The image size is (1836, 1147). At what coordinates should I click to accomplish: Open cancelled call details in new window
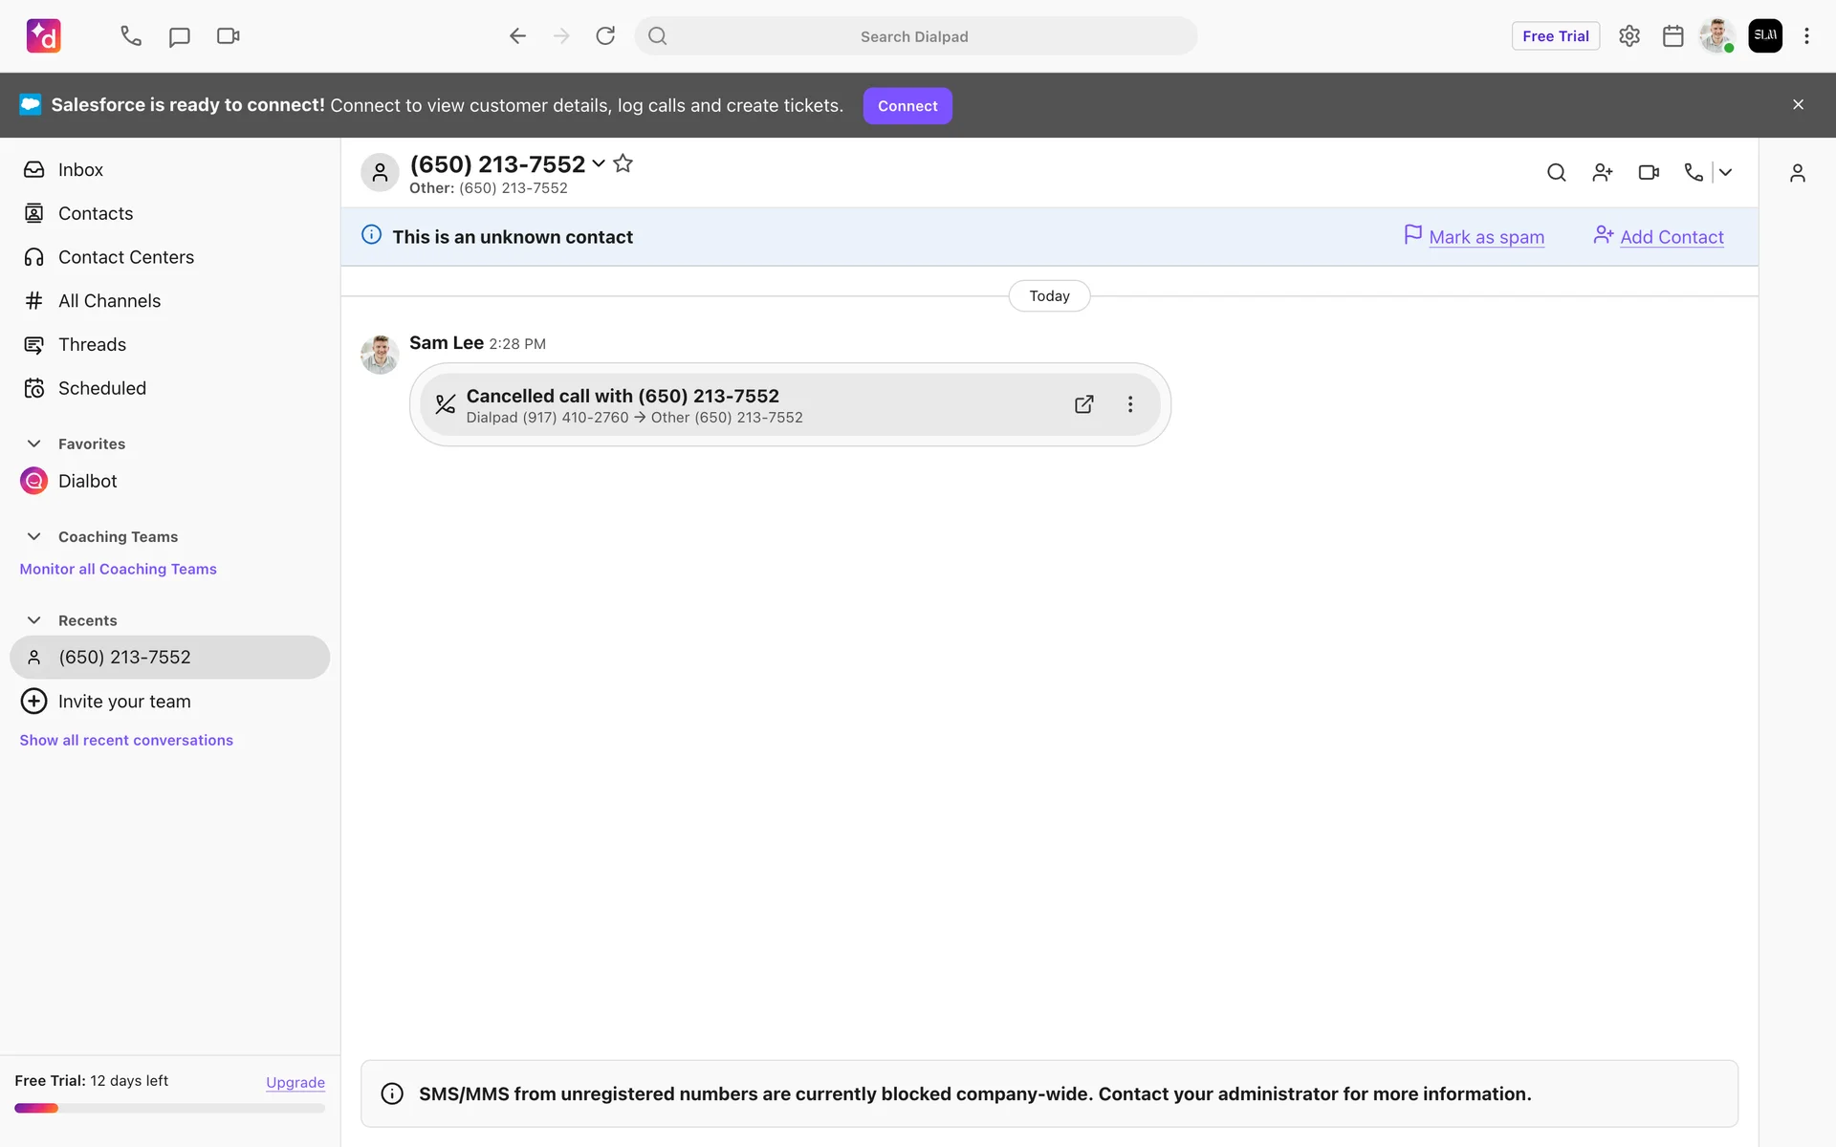[1083, 404]
